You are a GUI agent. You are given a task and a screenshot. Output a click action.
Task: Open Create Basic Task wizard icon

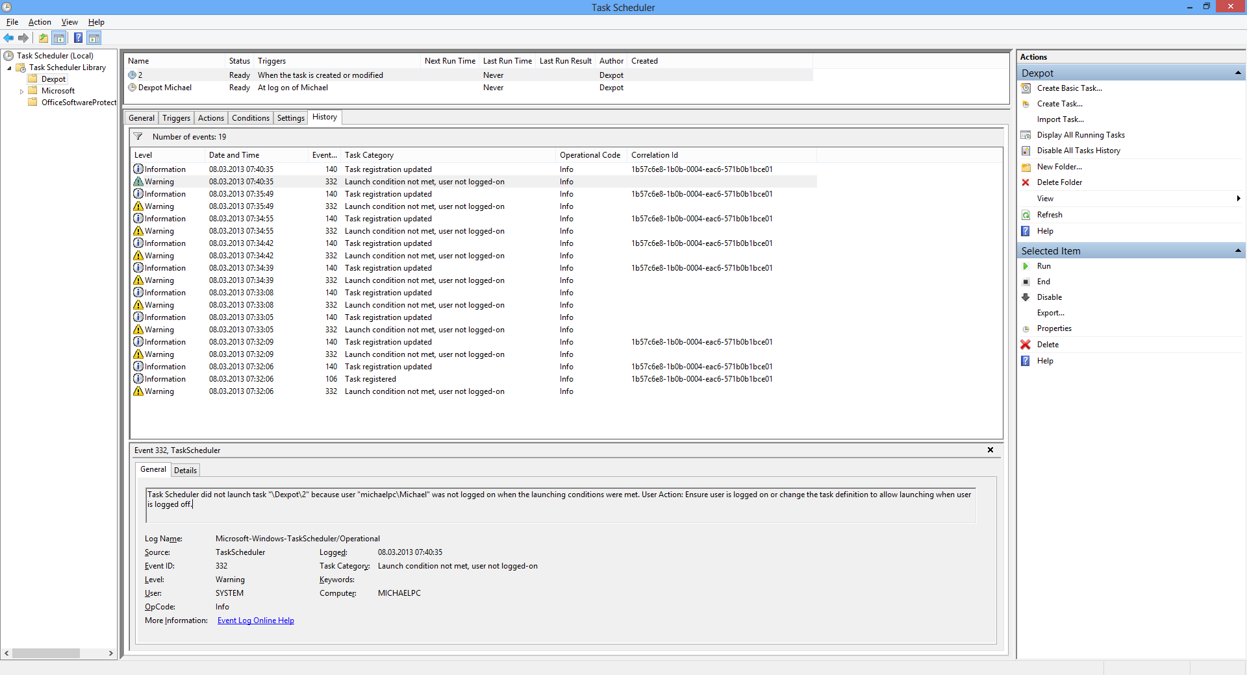(x=1026, y=88)
